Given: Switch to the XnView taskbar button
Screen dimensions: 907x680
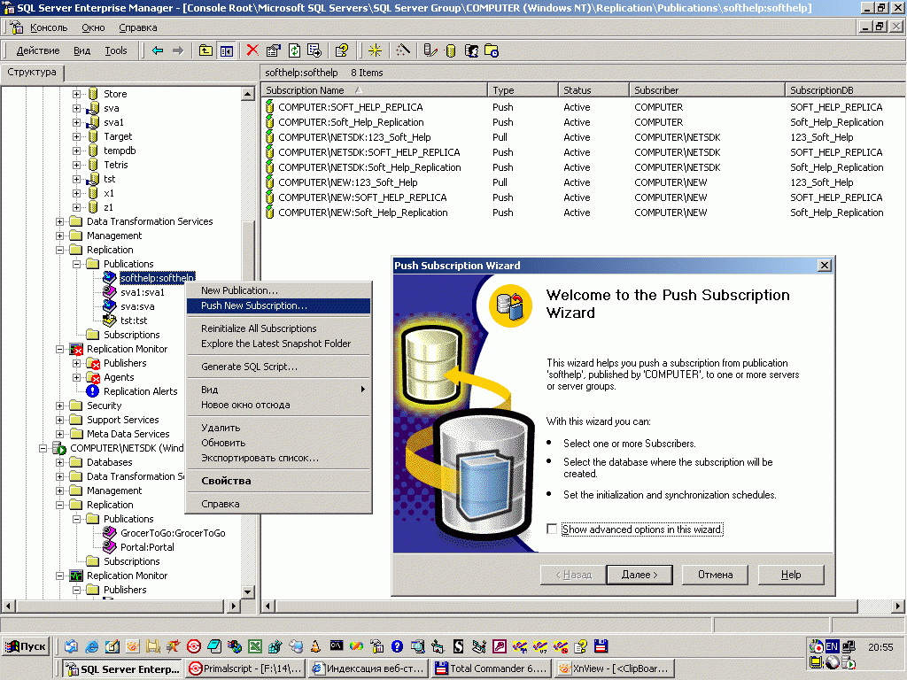Looking at the screenshot, I should tap(616, 668).
